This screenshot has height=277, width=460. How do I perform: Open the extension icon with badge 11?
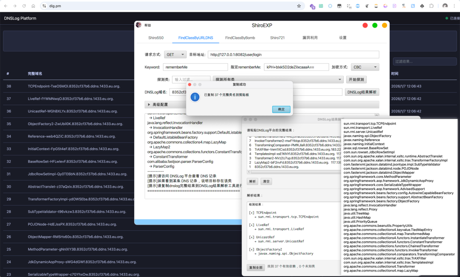(x=349, y=6)
